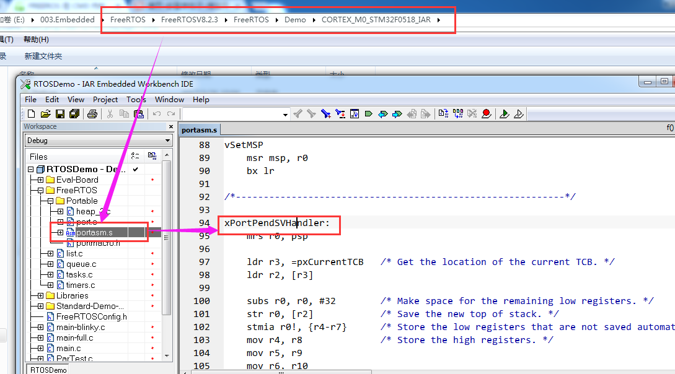Download and Debug the project
The height and width of the screenshot is (374, 675).
pyautogui.click(x=505, y=114)
